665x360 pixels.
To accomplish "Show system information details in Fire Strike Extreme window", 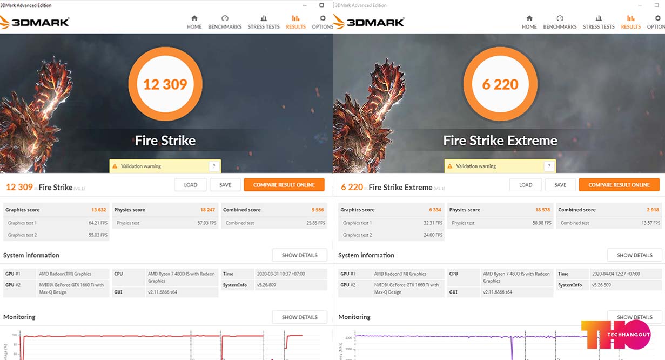I will pyautogui.click(x=635, y=255).
